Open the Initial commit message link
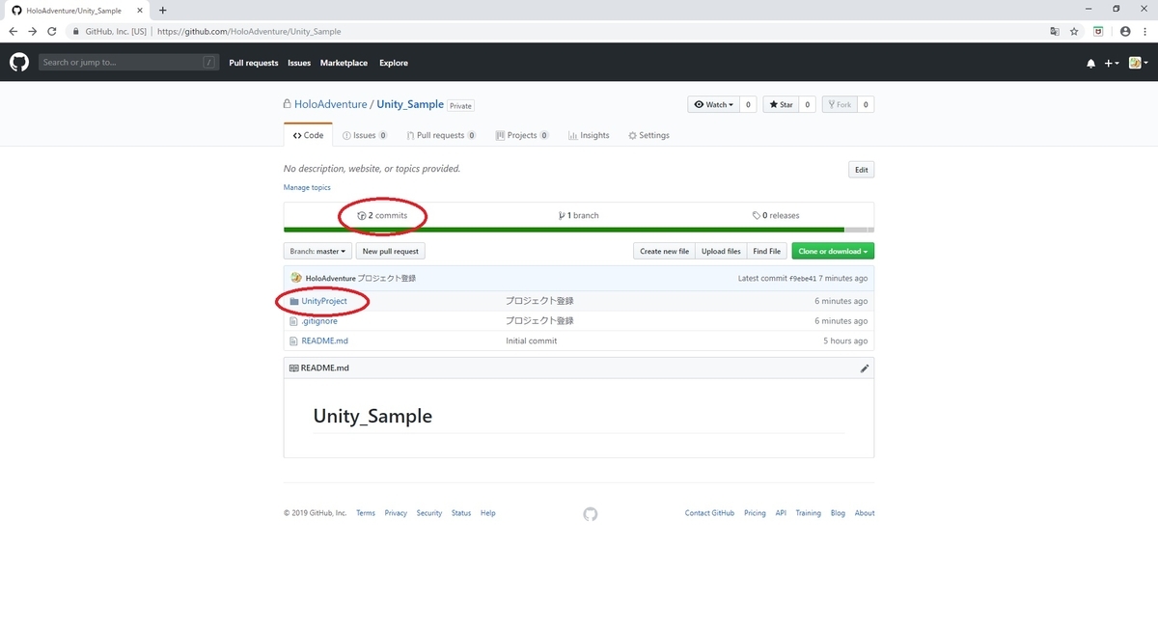This screenshot has width=1158, height=627. click(x=531, y=341)
